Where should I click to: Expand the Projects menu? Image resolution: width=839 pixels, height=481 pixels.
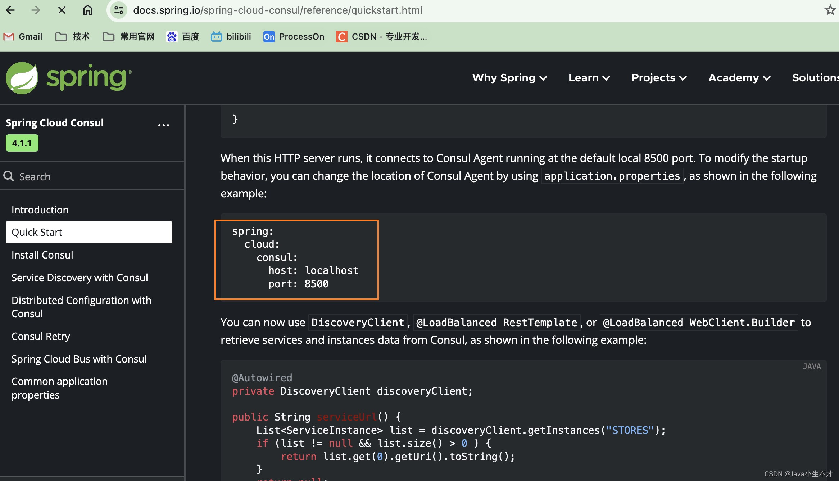(x=659, y=78)
